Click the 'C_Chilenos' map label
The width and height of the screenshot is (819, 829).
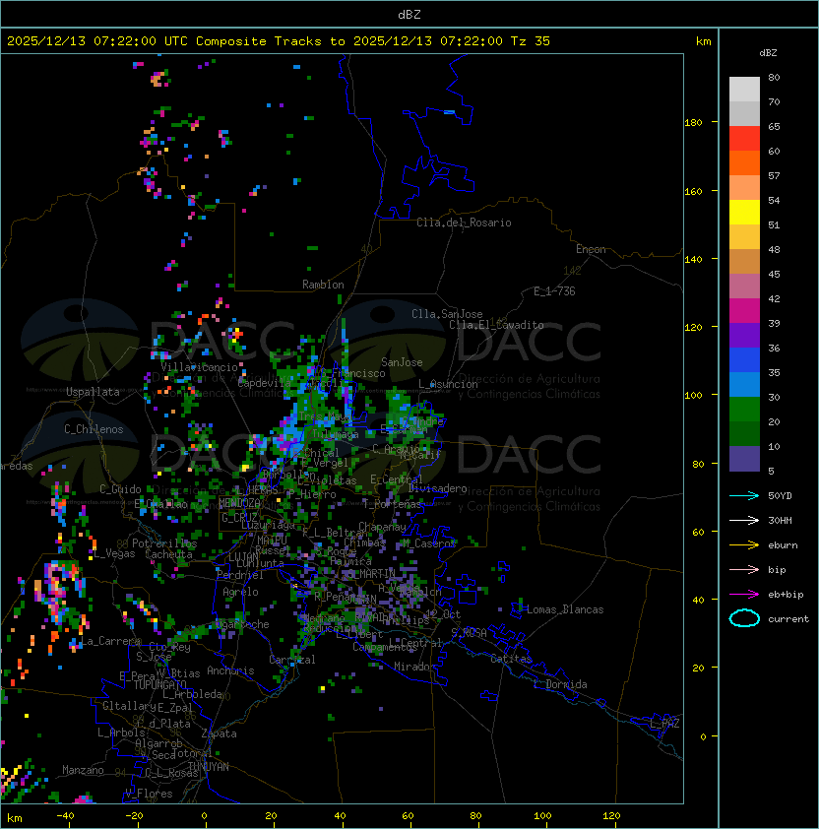pos(94,429)
